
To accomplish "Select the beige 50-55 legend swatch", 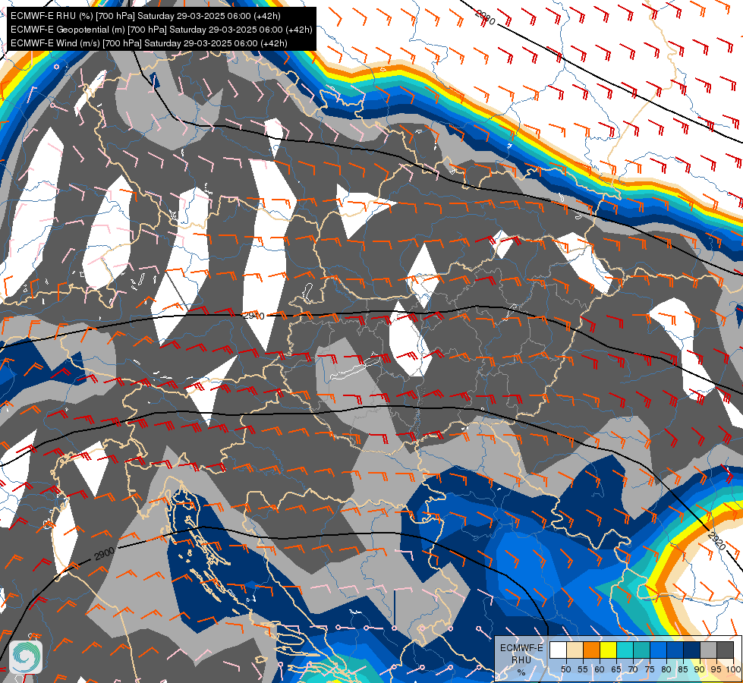I will [x=575, y=650].
